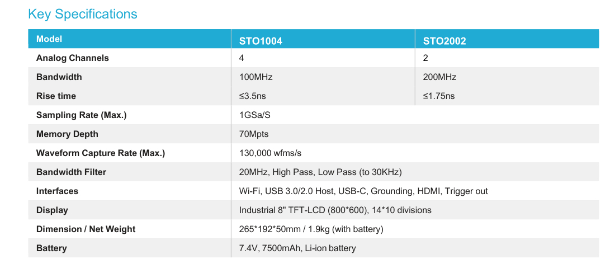Viewport: 615px width, 264px height.
Task: Click the 70Mpts memory depth value
Action: pos(254,134)
